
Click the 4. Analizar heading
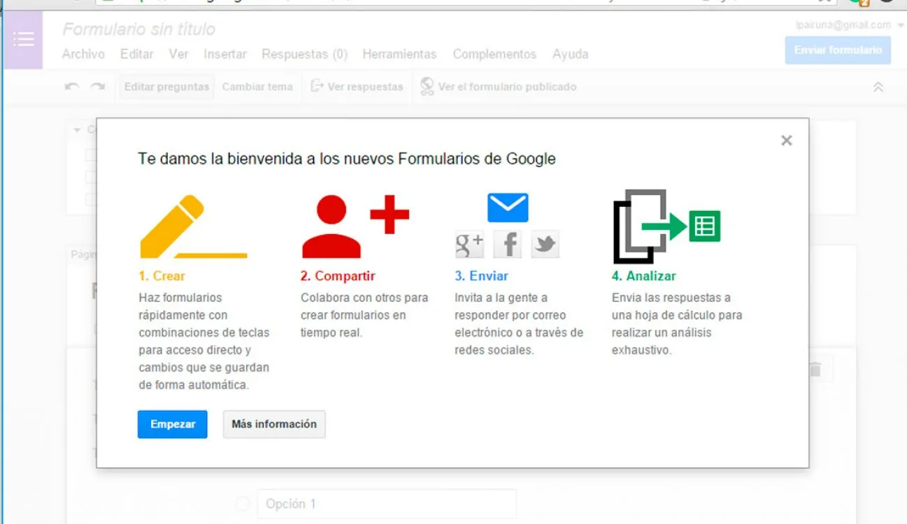coord(644,276)
